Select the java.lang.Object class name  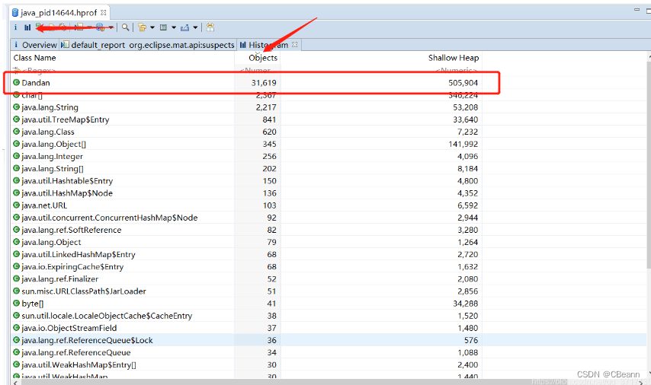tap(51, 242)
